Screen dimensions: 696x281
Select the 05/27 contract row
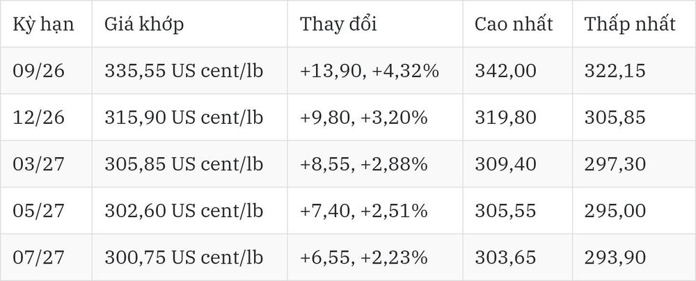click(x=348, y=211)
